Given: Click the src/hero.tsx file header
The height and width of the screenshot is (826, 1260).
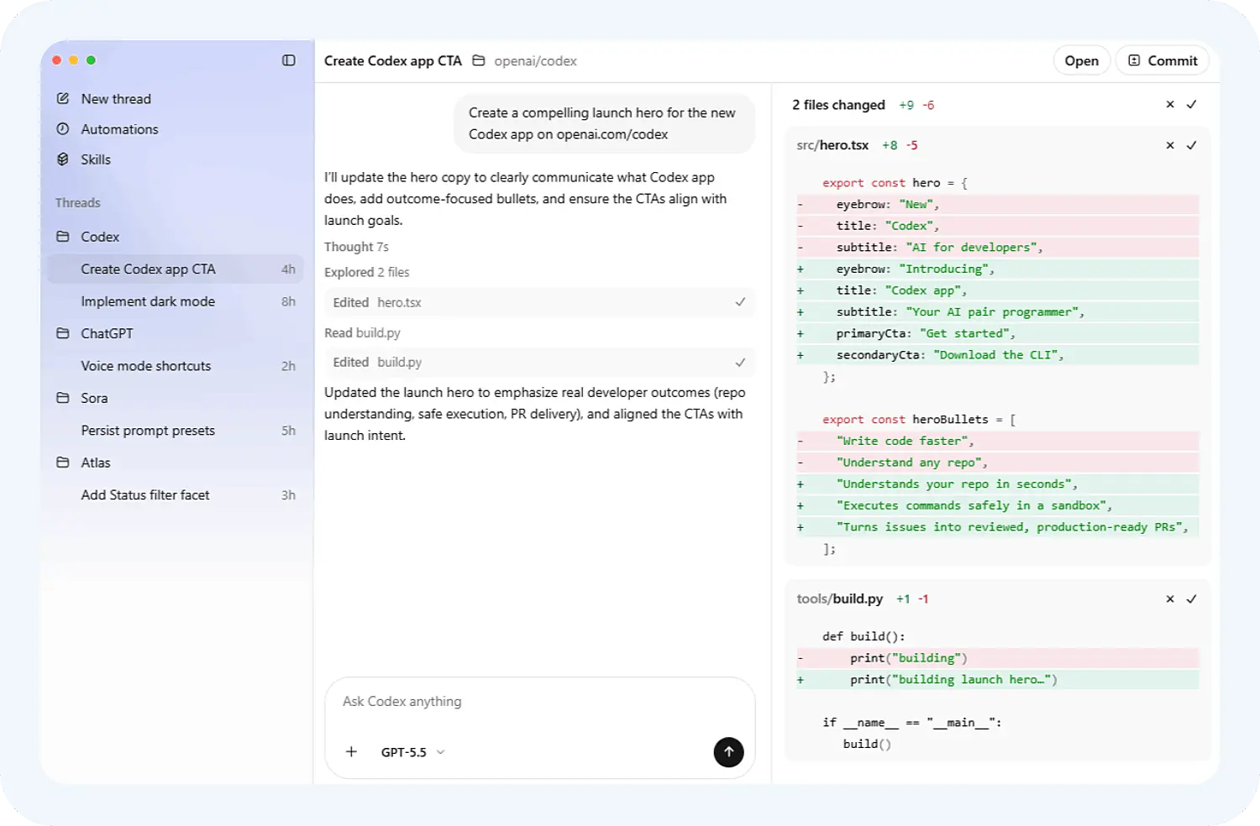Looking at the screenshot, I should click(832, 145).
